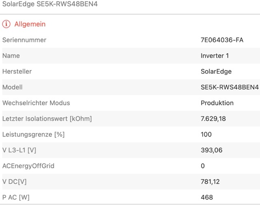Click the ACEnergyOffGrid label
This screenshot has width=260, height=206.
pyautogui.click(x=28, y=166)
